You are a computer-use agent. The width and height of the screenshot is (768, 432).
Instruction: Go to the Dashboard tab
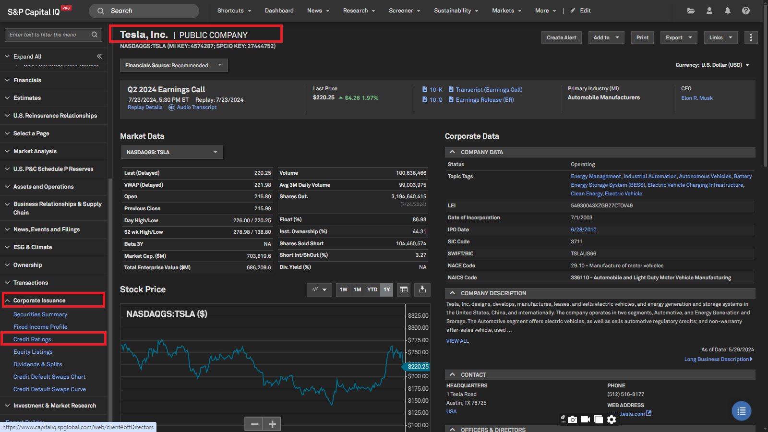279,11
